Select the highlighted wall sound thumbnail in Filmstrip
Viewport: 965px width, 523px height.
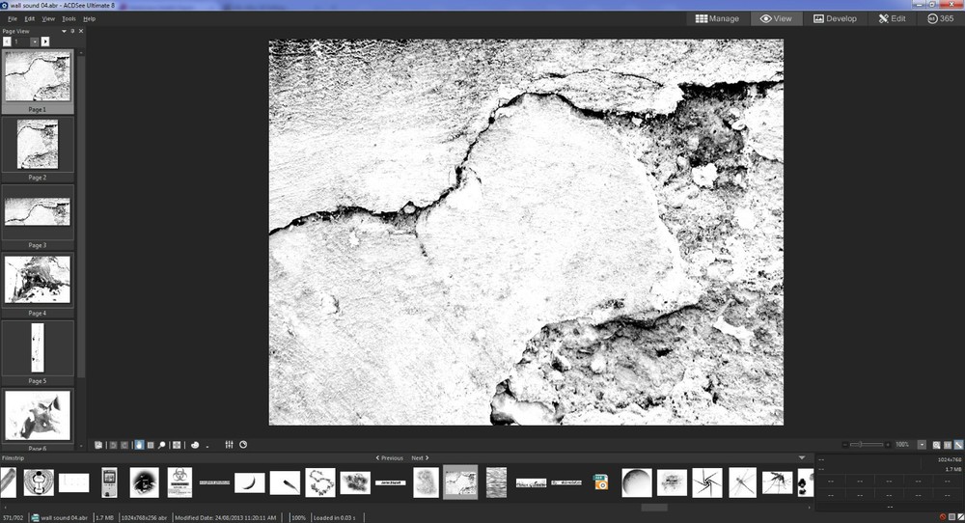point(460,482)
